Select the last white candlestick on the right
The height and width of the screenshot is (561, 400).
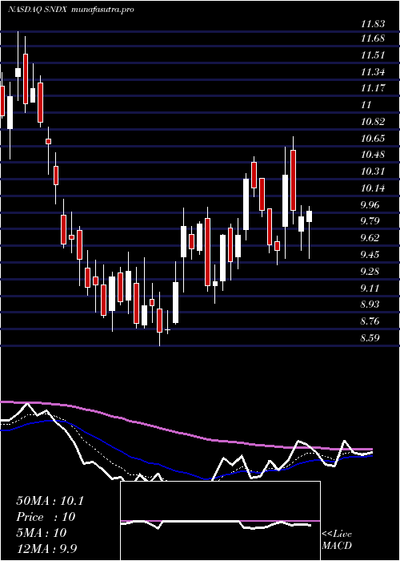[x=309, y=216]
